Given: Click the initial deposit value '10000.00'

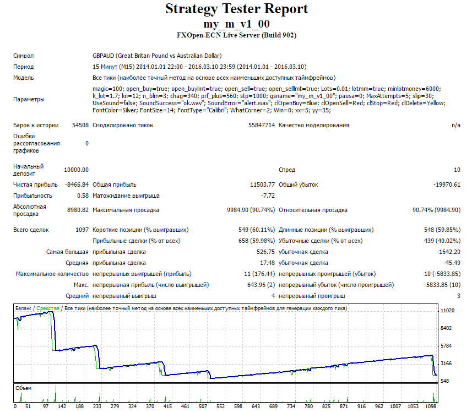Looking at the screenshot, I should pos(76,170).
